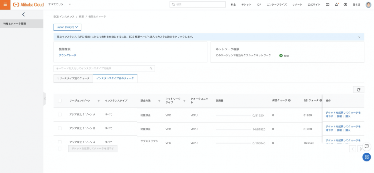Close the blue info banner
Screen dimensions: 374x173
(359, 37)
